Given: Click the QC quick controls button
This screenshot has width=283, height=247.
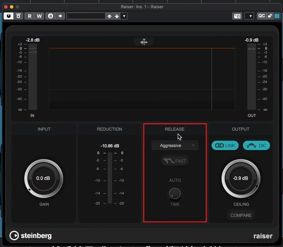Looking at the screenshot, I should pos(262,16).
